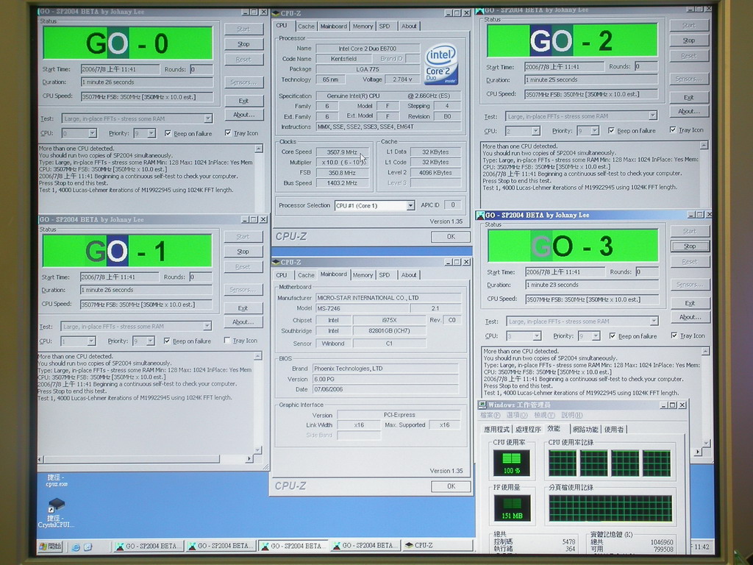Image resolution: width=753 pixels, height=565 pixels.
Task: Click the title bar icon of the GO-3 SP2004 window
Action: pyautogui.click(x=480, y=216)
